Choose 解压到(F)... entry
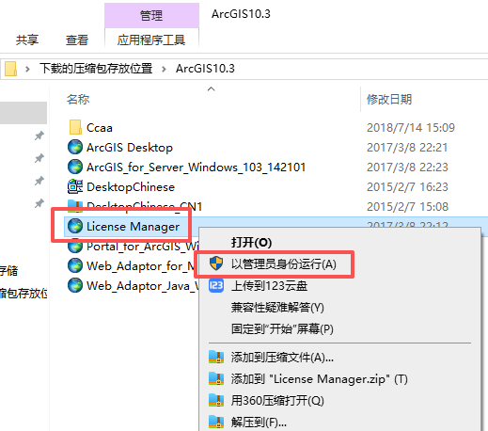The image size is (488, 431). [259, 422]
